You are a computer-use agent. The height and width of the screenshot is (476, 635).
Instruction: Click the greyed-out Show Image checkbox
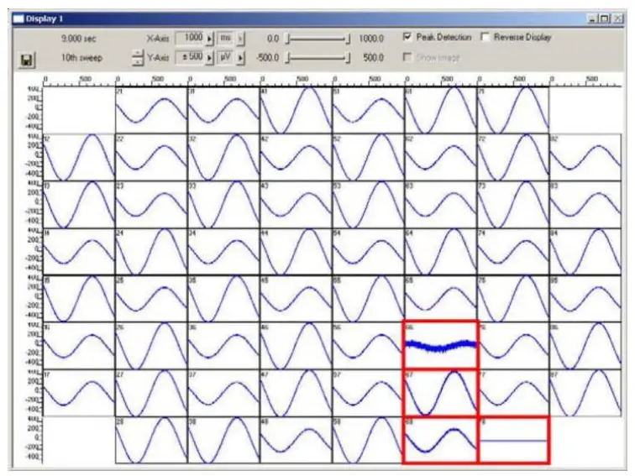pyautogui.click(x=407, y=57)
